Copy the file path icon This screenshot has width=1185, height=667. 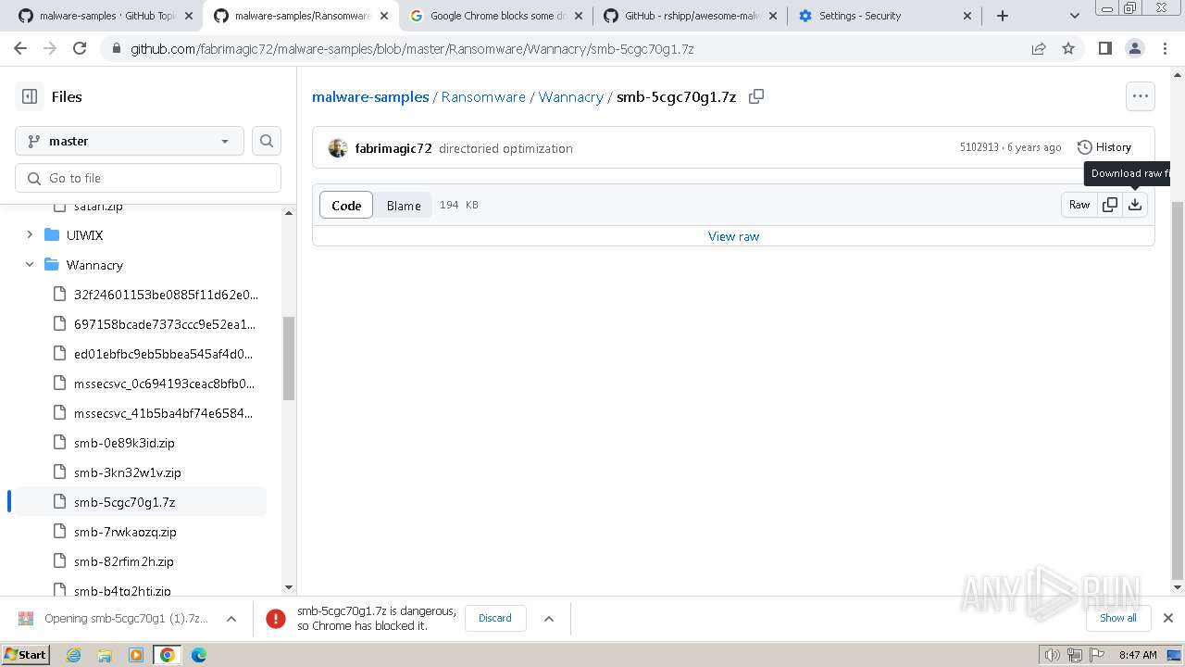756,96
